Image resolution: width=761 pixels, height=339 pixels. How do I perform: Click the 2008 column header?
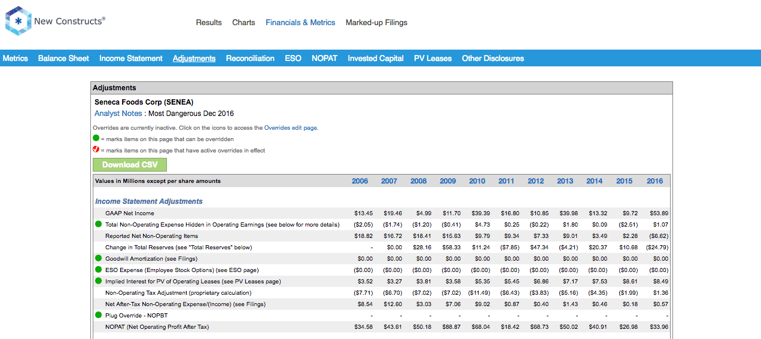coord(419,181)
